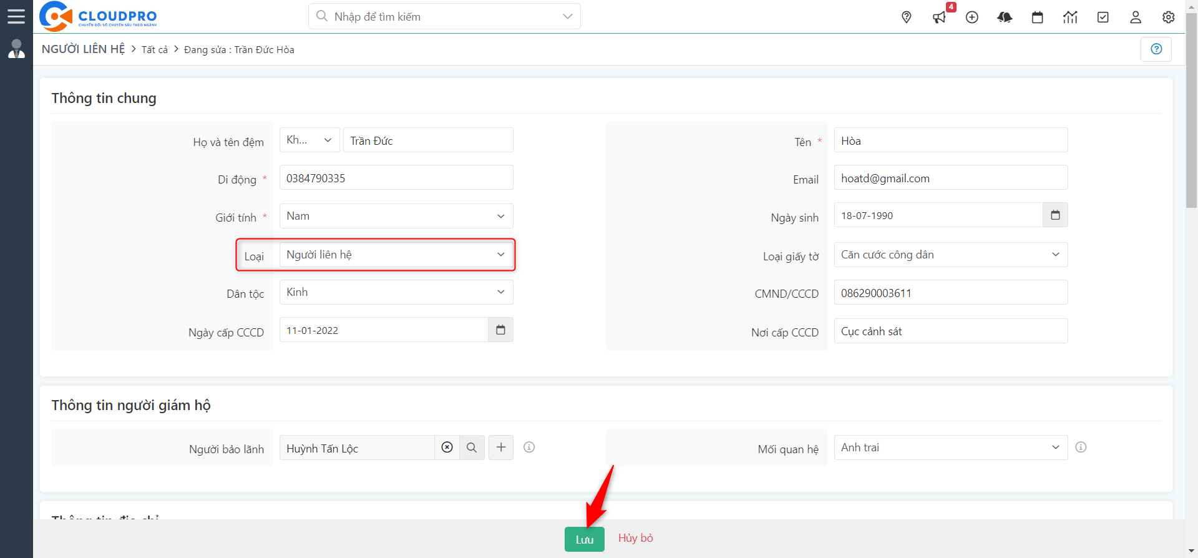Open the Mối quan hệ dropdown

[951, 448]
